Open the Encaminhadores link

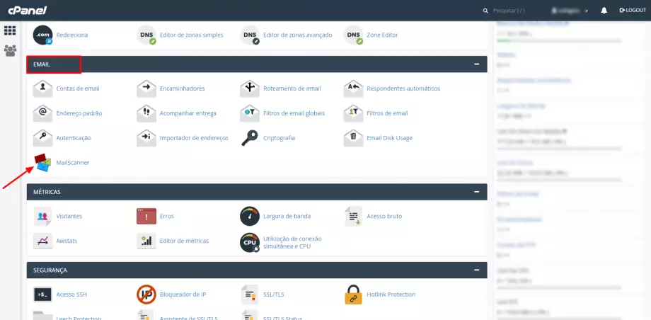182,88
